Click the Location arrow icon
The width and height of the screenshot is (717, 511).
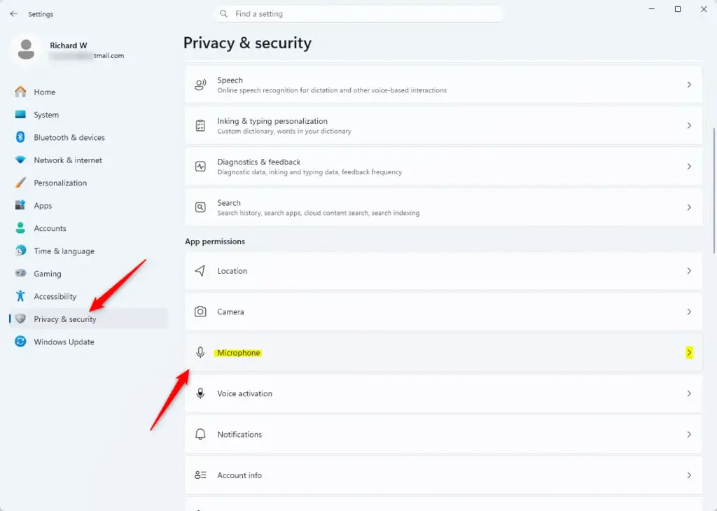click(200, 271)
